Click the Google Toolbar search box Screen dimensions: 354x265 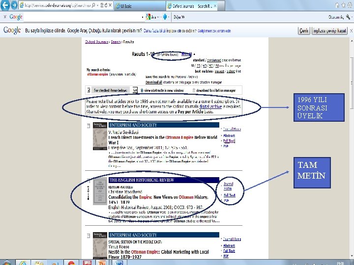(83, 17)
